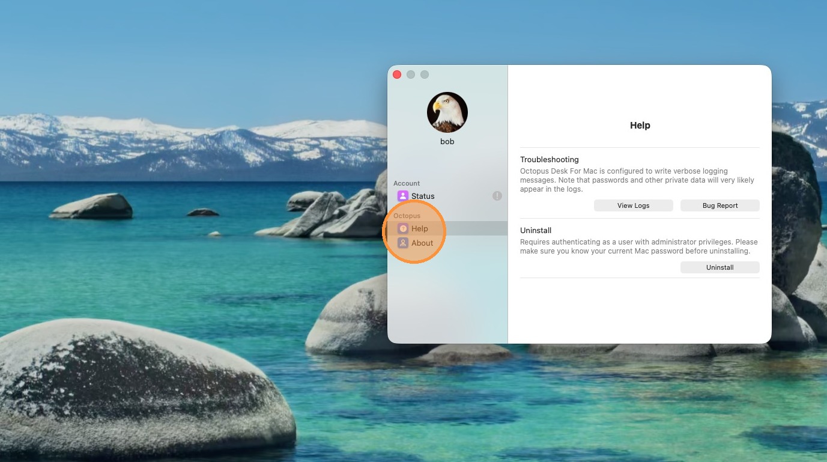Click the purple Status sidebar icon
This screenshot has width=827, height=462.
(403, 196)
